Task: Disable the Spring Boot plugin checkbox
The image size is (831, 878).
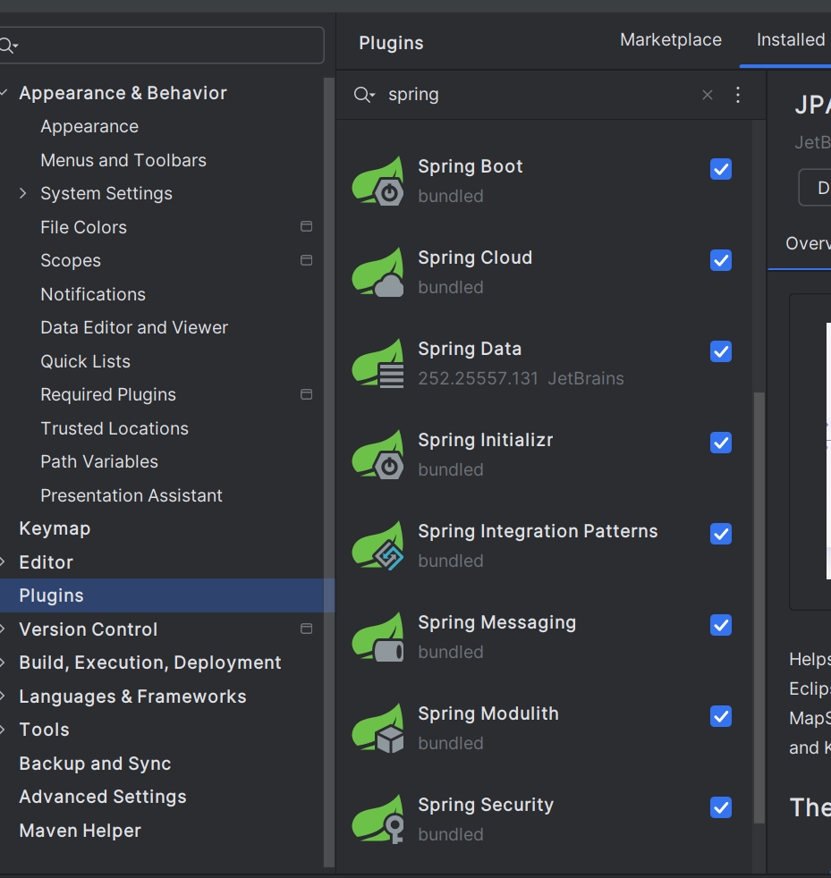Action: (x=721, y=169)
